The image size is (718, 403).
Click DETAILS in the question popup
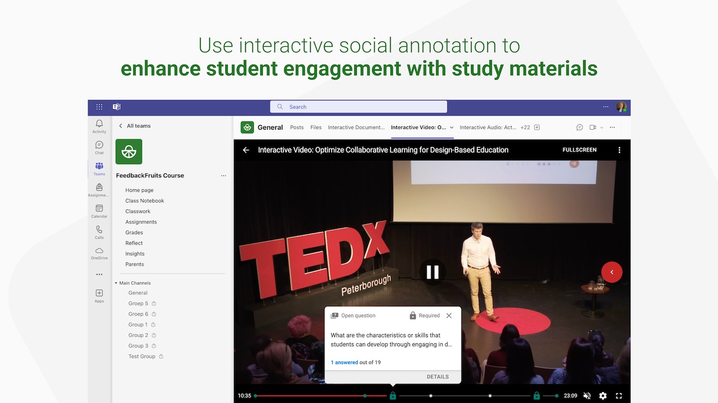[x=438, y=377]
